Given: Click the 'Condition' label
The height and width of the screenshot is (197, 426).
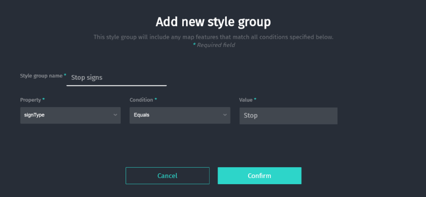Looking at the screenshot, I should tap(141, 100).
